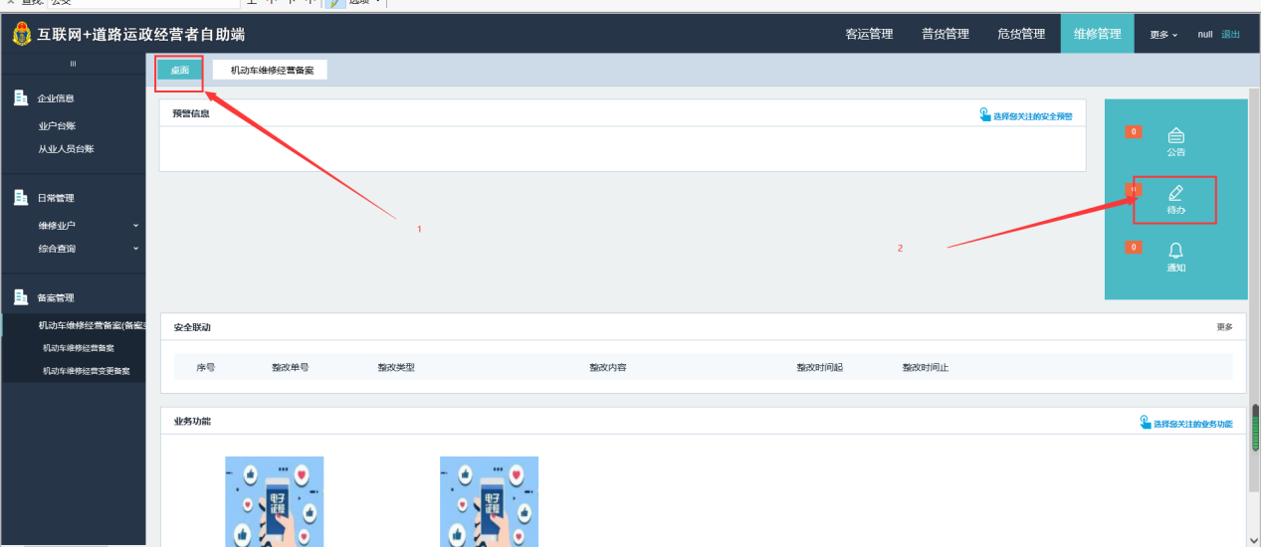
Task: Open 客运管理 in the top menu
Action: click(869, 34)
